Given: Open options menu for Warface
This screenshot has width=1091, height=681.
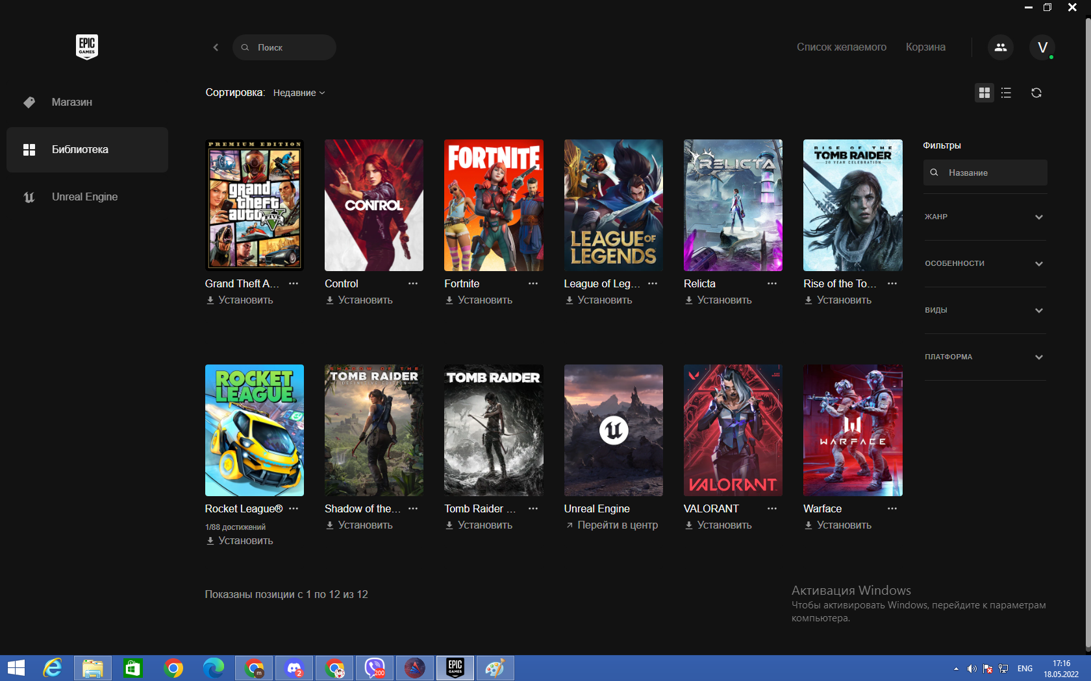Looking at the screenshot, I should 892,508.
